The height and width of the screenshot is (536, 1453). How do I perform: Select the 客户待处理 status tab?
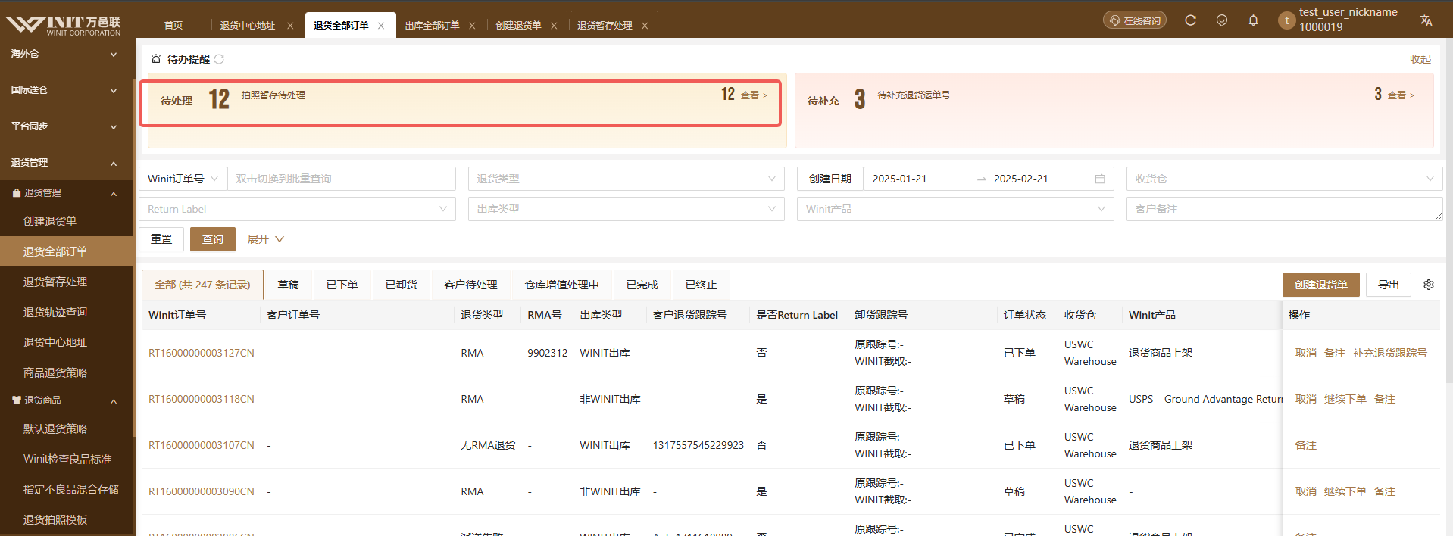pos(471,285)
